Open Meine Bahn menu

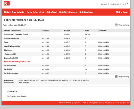(122, 12)
